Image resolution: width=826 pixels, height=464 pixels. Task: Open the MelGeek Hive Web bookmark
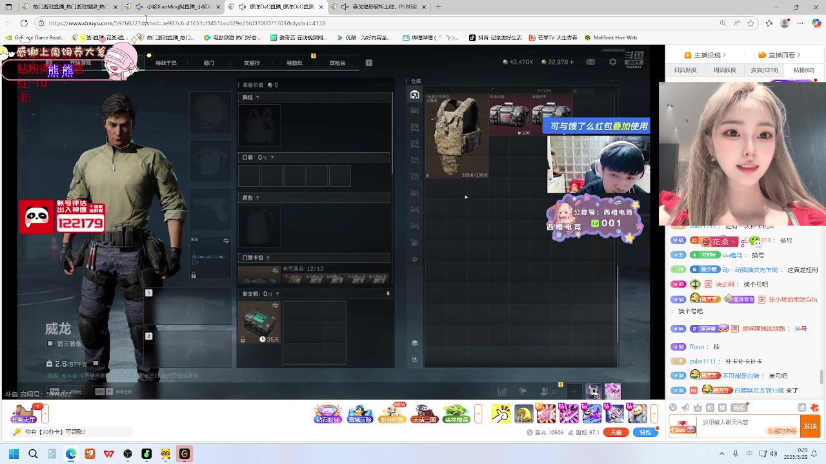[x=610, y=38]
